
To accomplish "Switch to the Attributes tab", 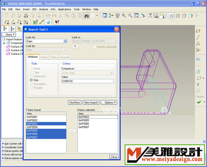I will [x=33, y=57].
